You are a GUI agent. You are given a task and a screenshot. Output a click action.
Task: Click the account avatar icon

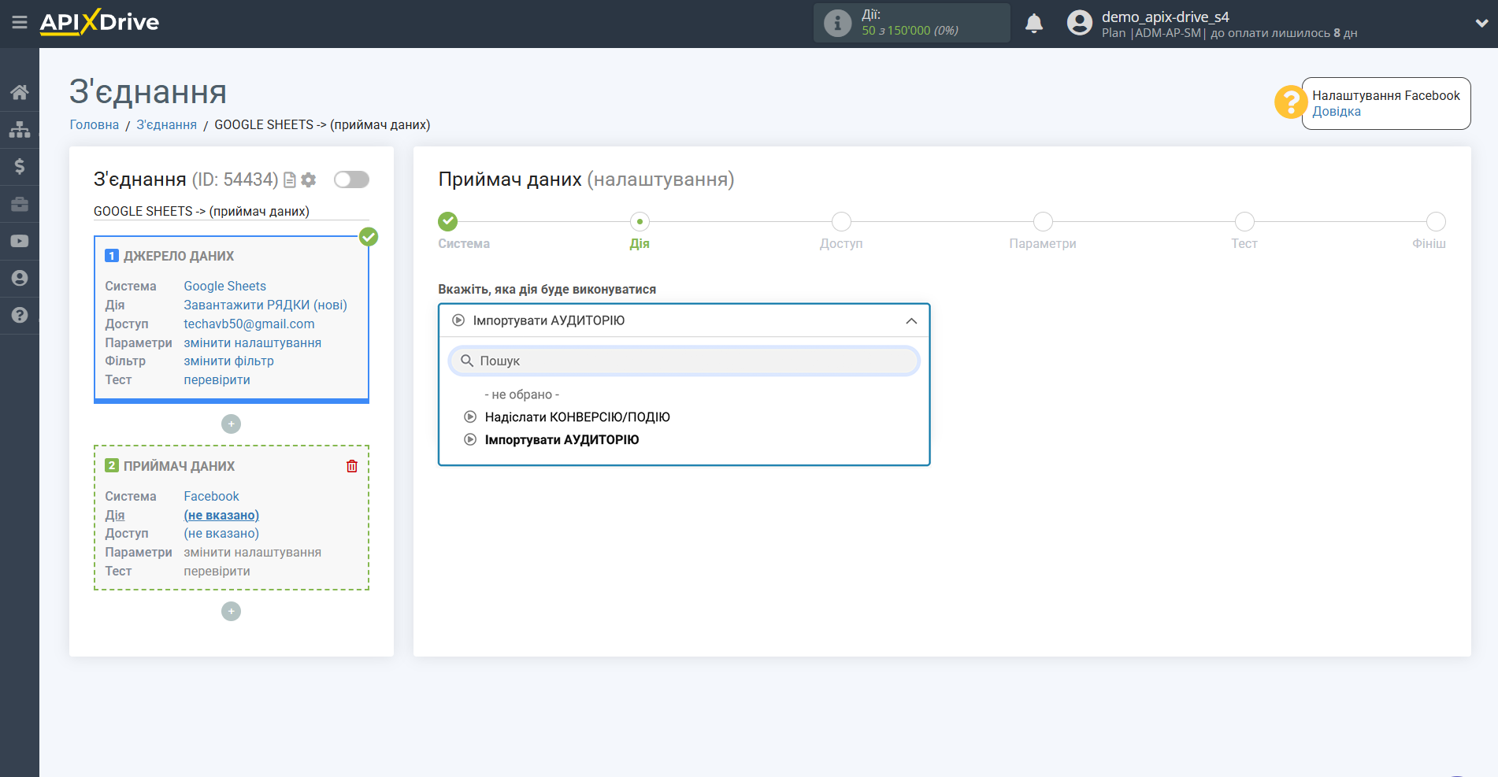click(x=1080, y=23)
